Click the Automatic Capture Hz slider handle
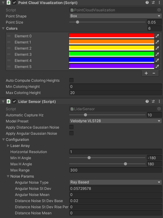The image size is (163, 218). pos(85,115)
